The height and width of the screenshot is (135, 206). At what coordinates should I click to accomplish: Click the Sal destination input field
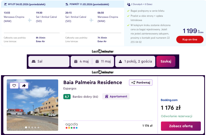click(49, 62)
